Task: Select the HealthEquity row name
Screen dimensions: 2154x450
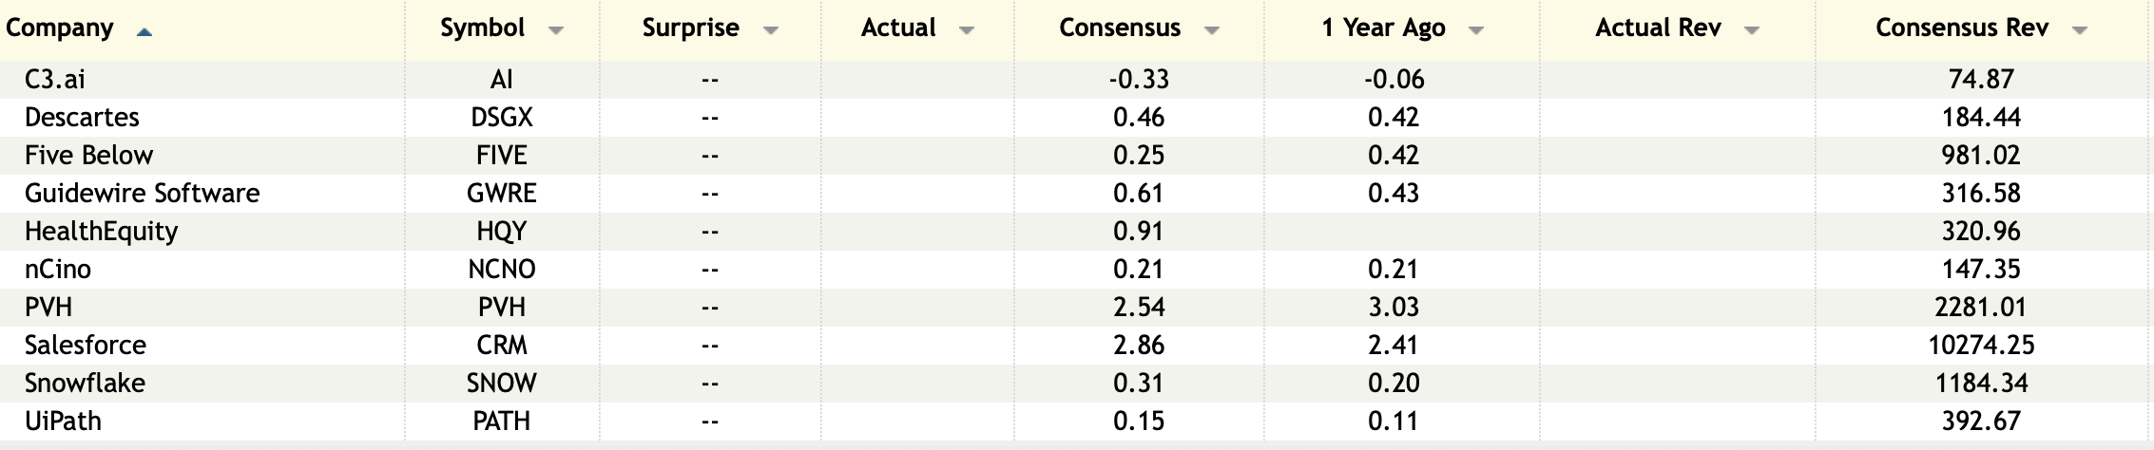Action: pos(101,231)
